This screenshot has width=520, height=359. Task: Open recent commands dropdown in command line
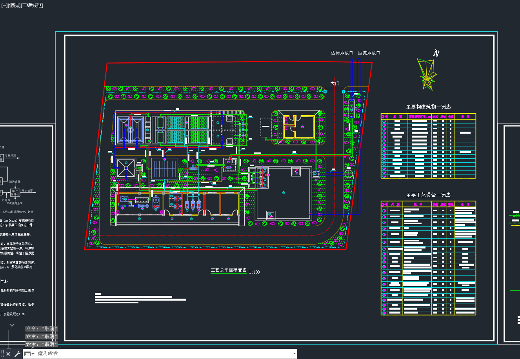pos(29,354)
